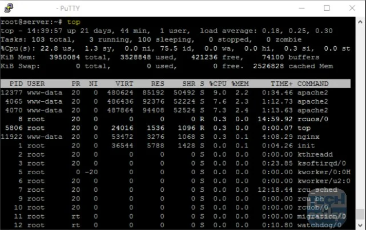Close the PuTTY window
This screenshot has height=230, width=366.
click(x=352, y=8)
